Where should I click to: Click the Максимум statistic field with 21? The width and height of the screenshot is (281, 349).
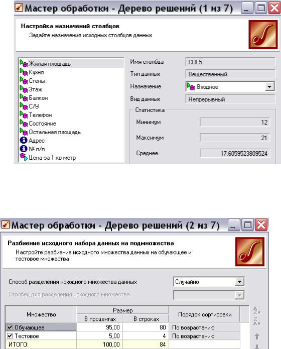(x=235, y=138)
